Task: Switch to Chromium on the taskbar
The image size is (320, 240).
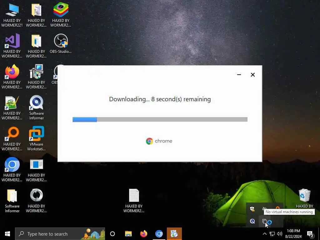Action: click(159, 234)
